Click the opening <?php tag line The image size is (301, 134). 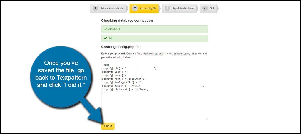[106, 65]
